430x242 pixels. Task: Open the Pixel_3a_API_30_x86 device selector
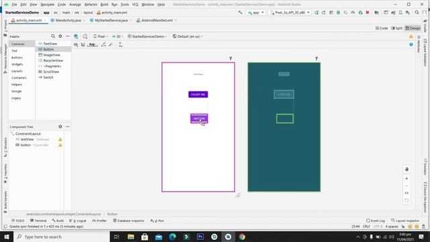pyautogui.click(x=290, y=12)
